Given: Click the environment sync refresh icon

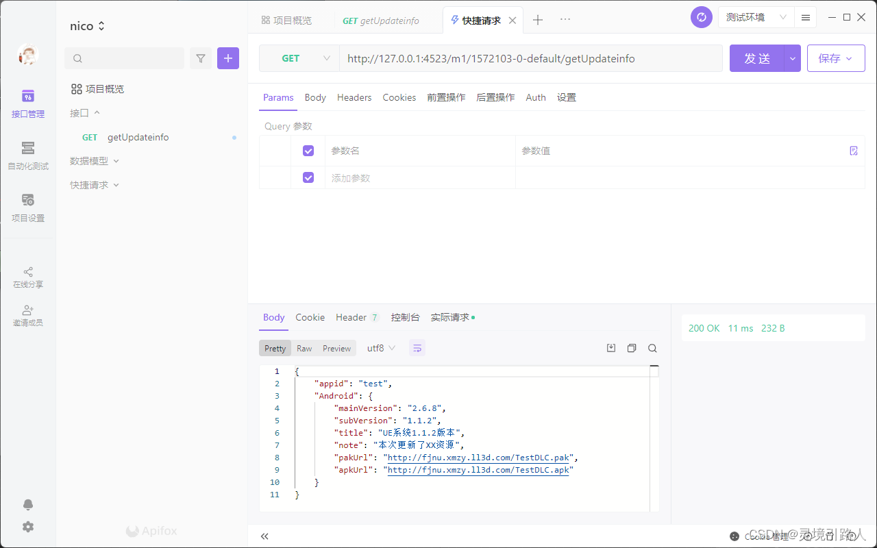Looking at the screenshot, I should tap(701, 16).
